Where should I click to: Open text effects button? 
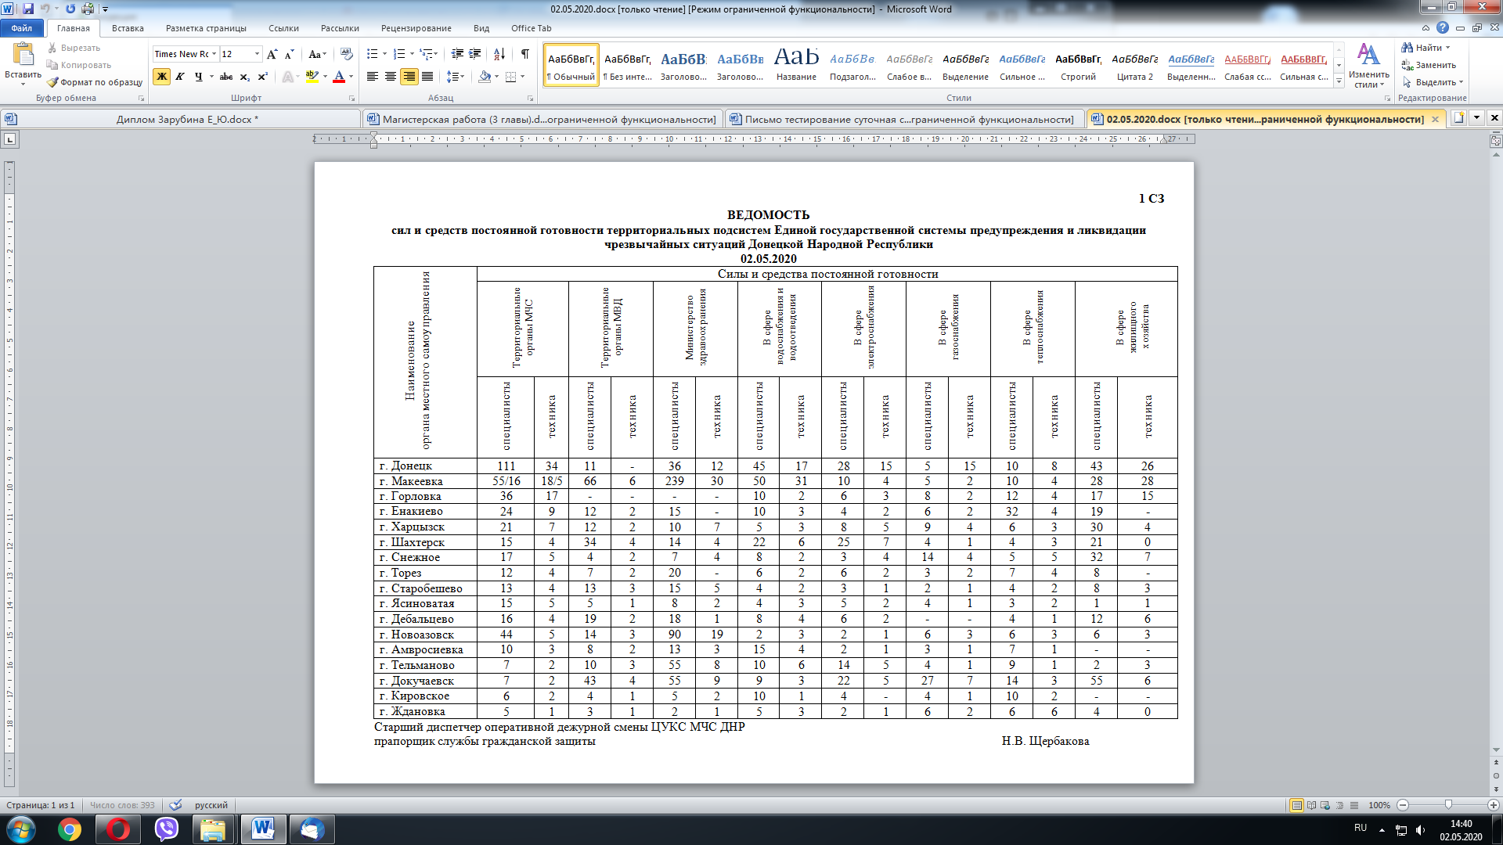287,77
